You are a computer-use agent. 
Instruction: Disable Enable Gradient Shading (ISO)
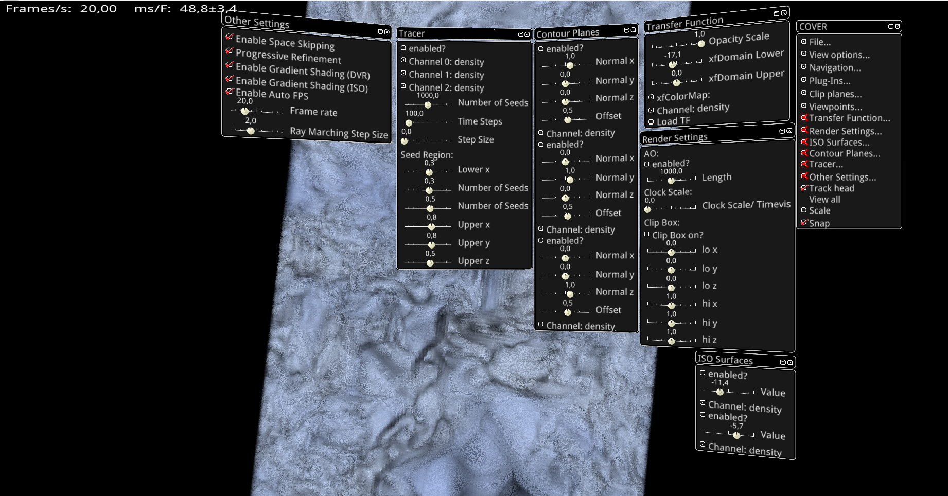point(230,78)
